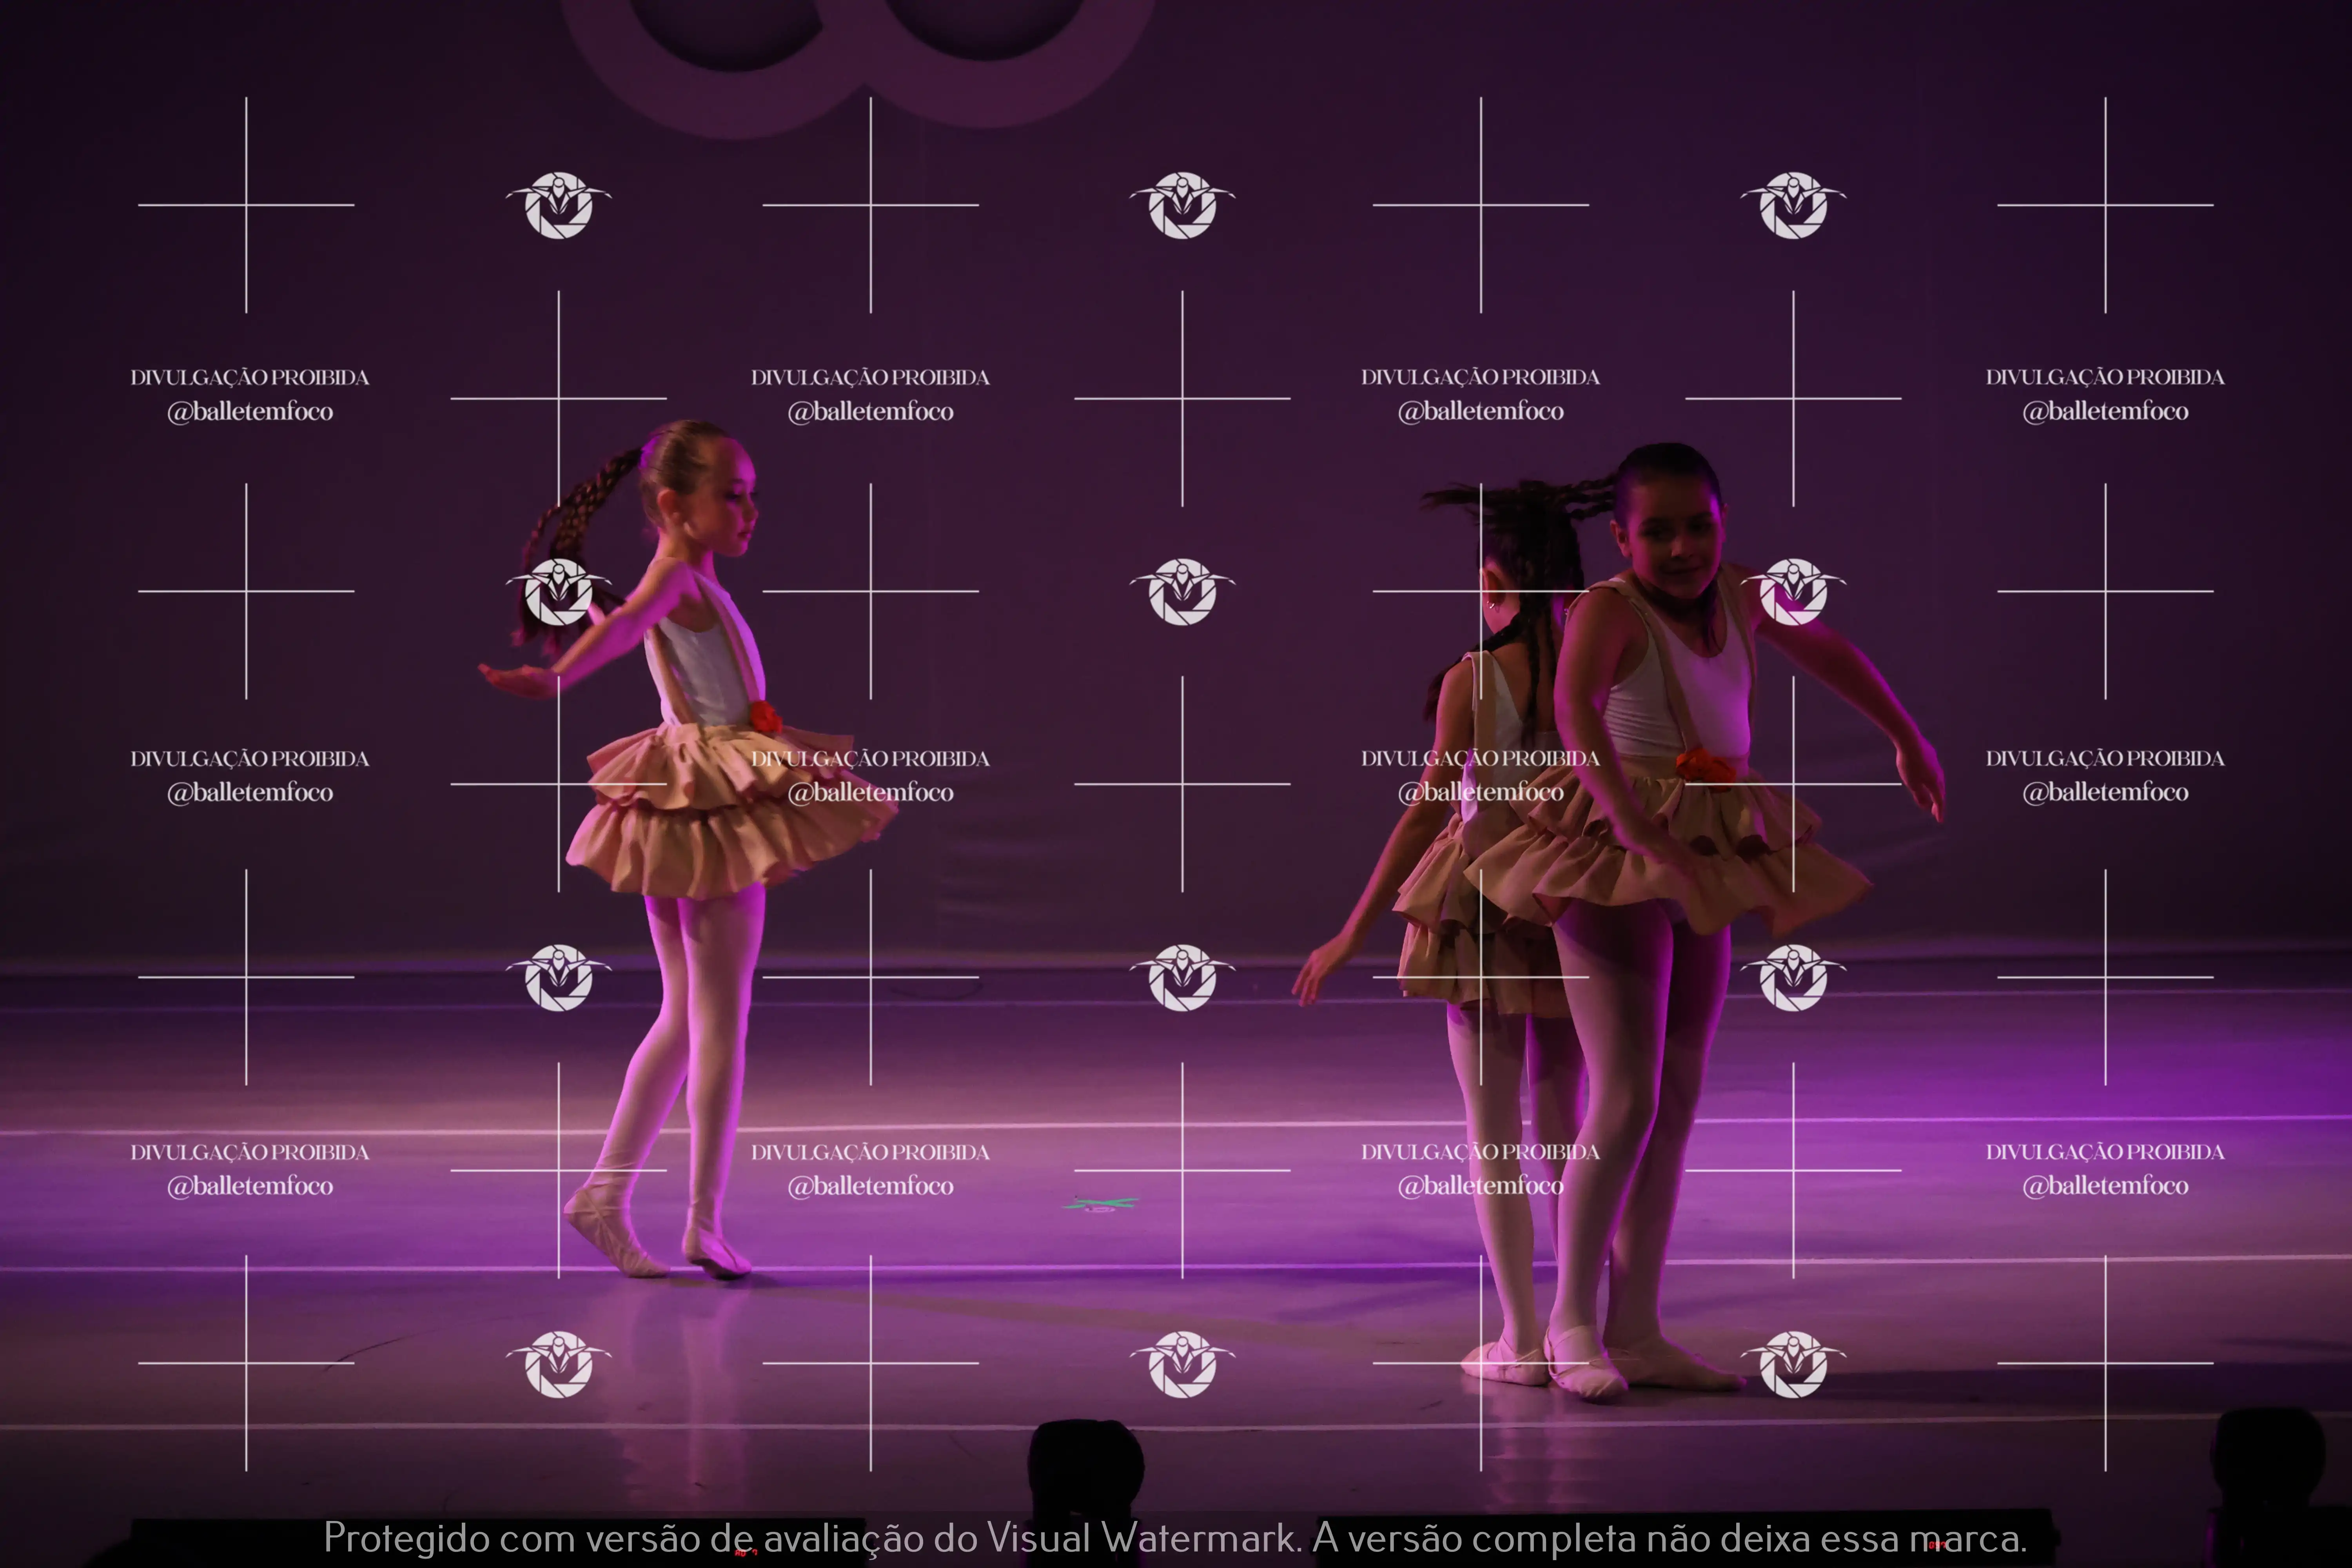Click 'Visual Watermark' in the bottom caption
This screenshot has width=2352, height=1568.
pos(1142,1538)
